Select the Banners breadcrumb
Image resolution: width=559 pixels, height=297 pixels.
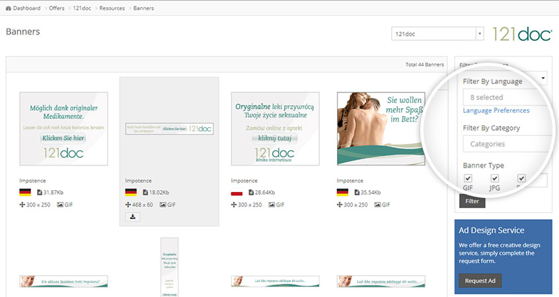click(x=143, y=8)
